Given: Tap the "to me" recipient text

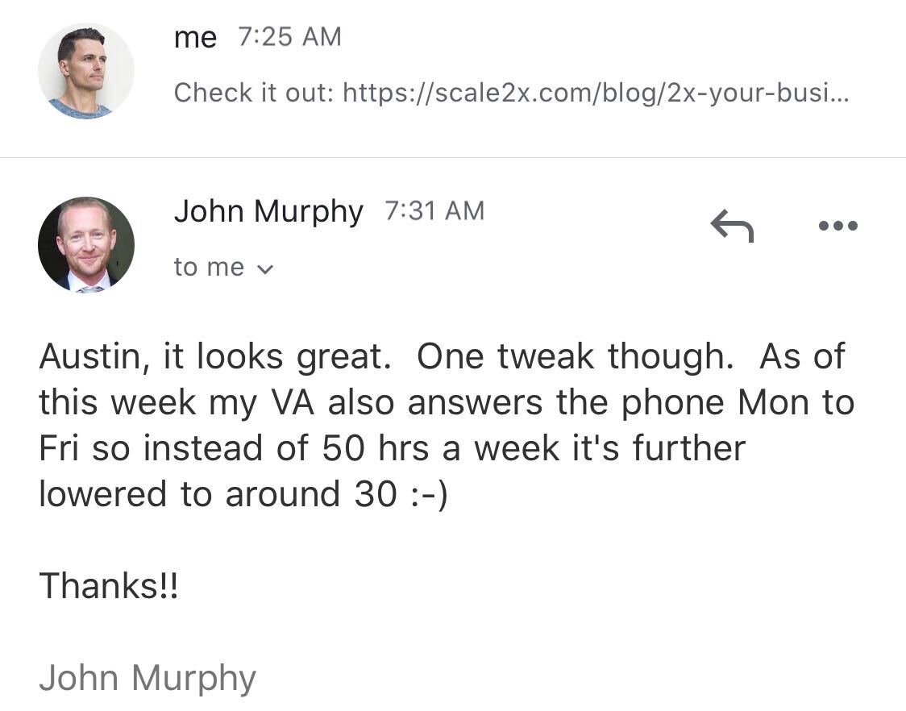Looking at the screenshot, I should pyautogui.click(x=209, y=268).
